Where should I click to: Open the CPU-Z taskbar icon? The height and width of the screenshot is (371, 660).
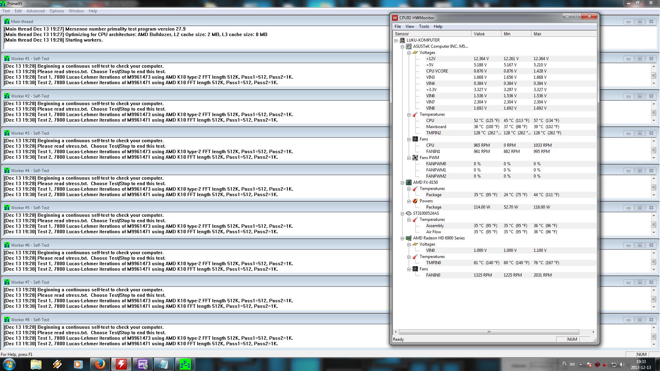coord(143,364)
